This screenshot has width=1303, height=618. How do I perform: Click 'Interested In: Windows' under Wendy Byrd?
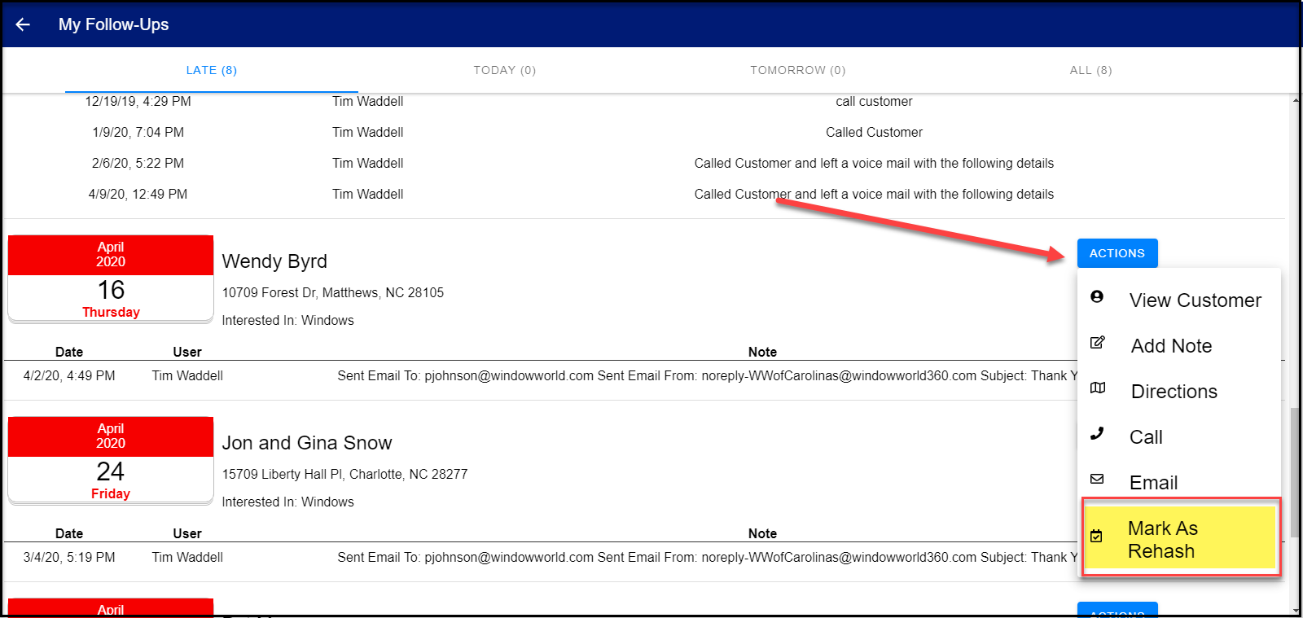(x=288, y=320)
